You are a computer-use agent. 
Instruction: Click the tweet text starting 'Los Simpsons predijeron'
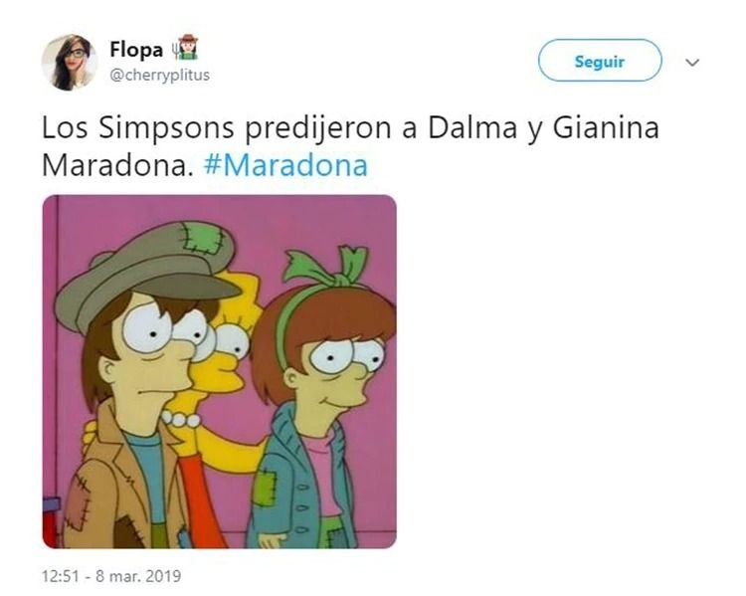point(350,146)
